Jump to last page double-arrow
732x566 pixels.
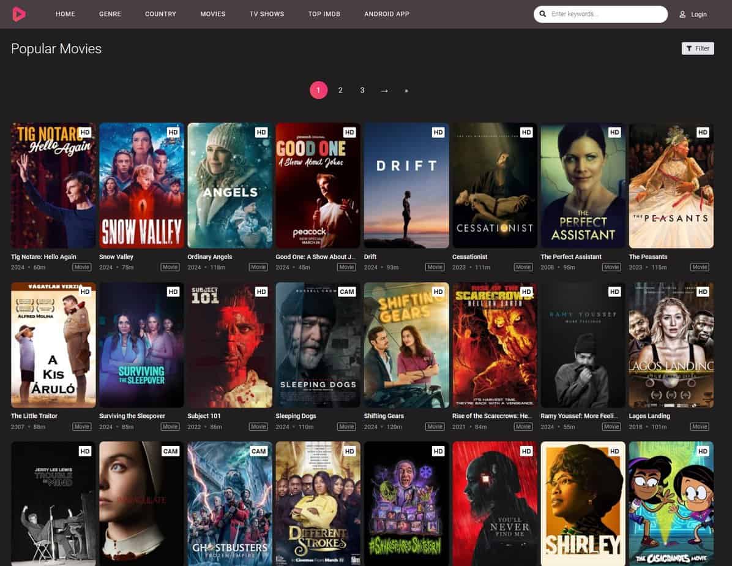click(x=406, y=91)
